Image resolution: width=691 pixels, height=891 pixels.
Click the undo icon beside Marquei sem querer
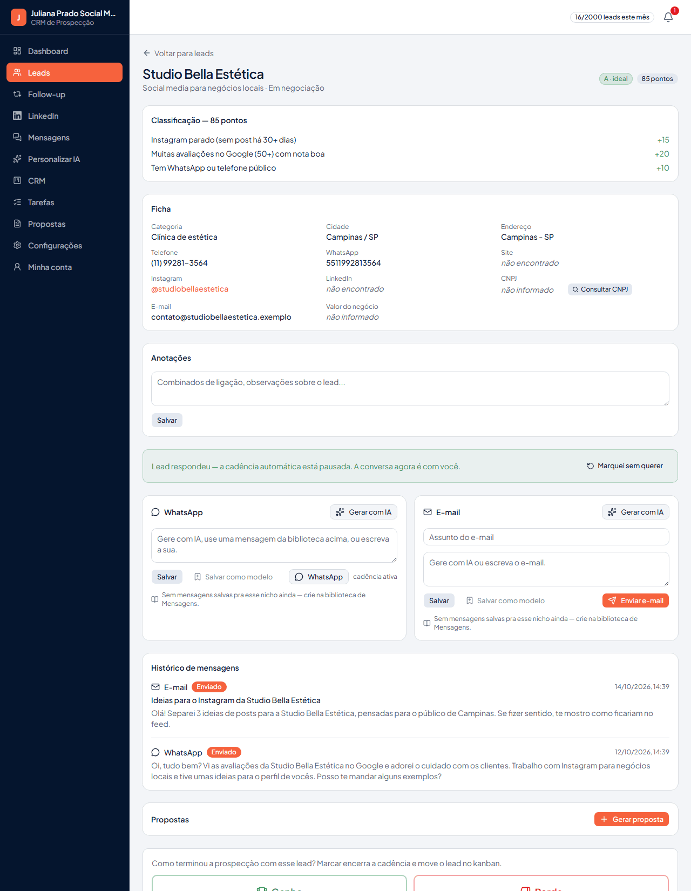[591, 466]
